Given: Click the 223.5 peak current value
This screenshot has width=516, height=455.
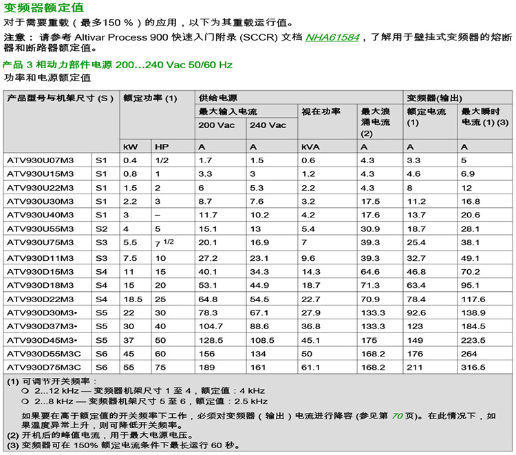Looking at the screenshot, I should [x=473, y=340].
